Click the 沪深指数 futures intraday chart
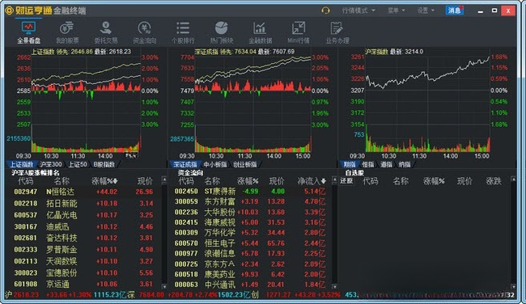 (428, 104)
